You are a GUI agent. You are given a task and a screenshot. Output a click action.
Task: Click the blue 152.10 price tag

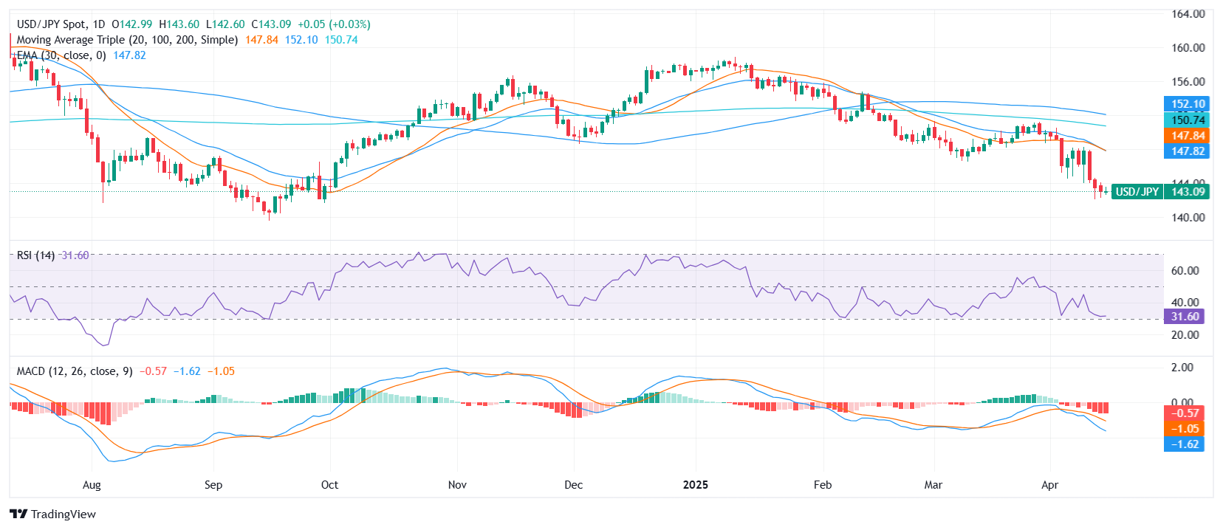pyautogui.click(x=1187, y=104)
